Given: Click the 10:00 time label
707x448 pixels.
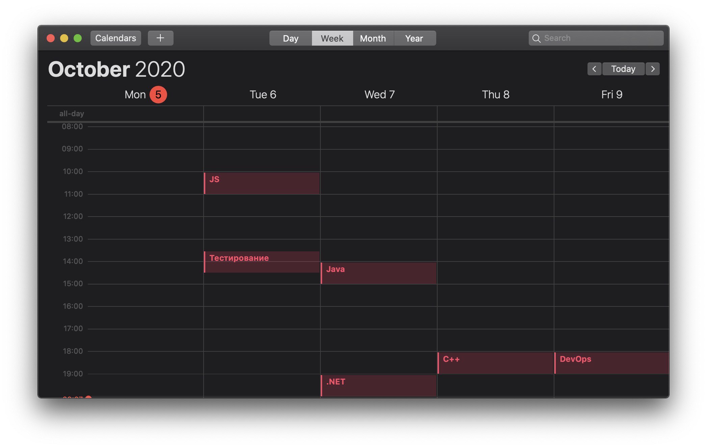Looking at the screenshot, I should 73,172.
